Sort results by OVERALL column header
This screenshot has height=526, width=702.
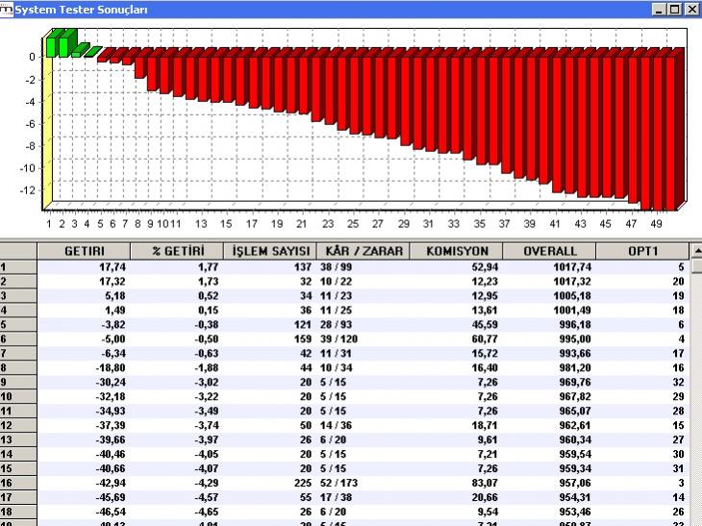tap(550, 252)
